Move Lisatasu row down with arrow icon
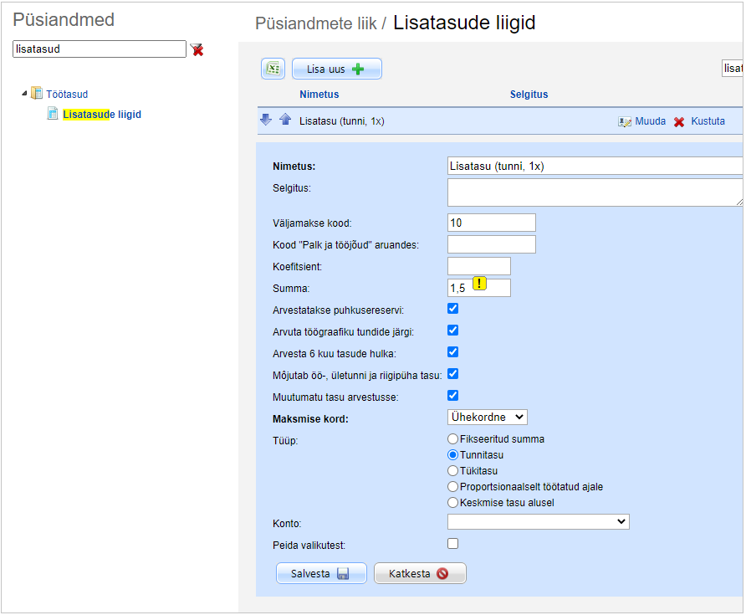 tap(266, 120)
